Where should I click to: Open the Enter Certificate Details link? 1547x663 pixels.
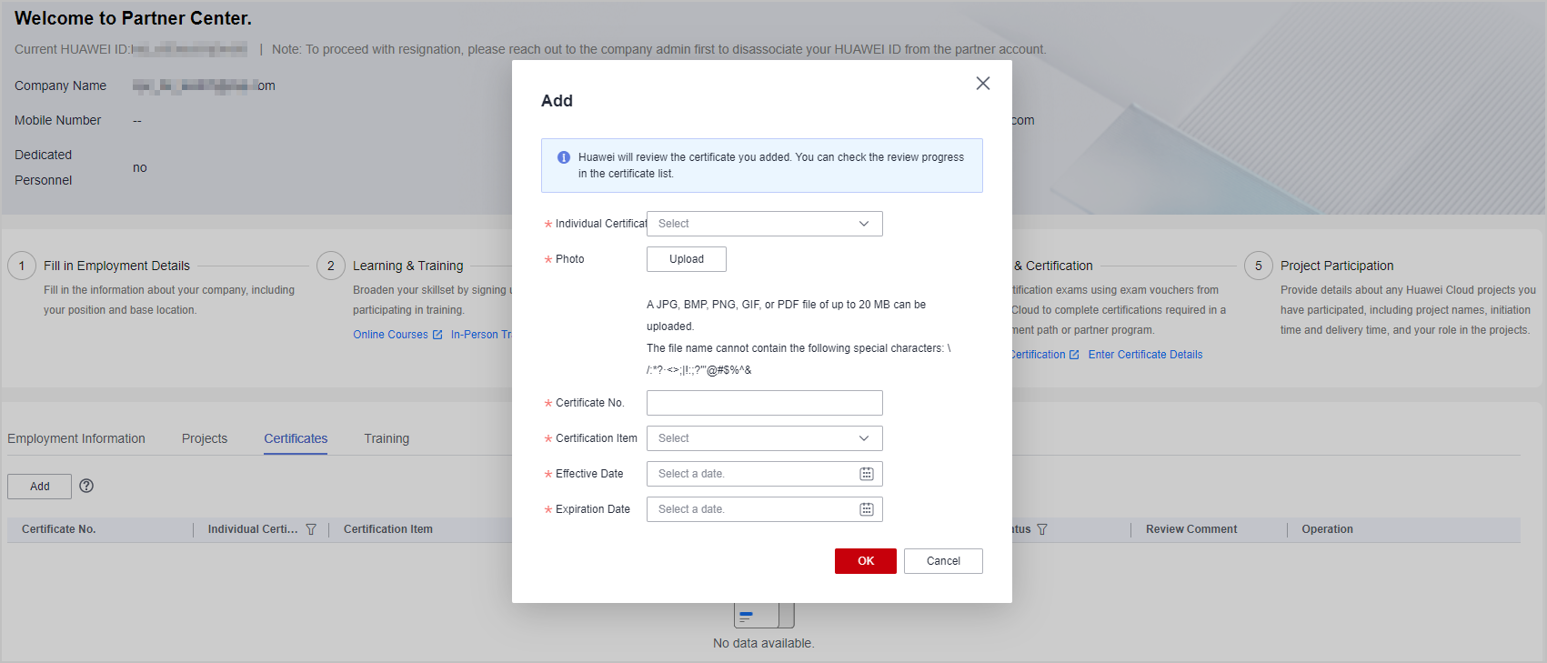pyautogui.click(x=1145, y=355)
